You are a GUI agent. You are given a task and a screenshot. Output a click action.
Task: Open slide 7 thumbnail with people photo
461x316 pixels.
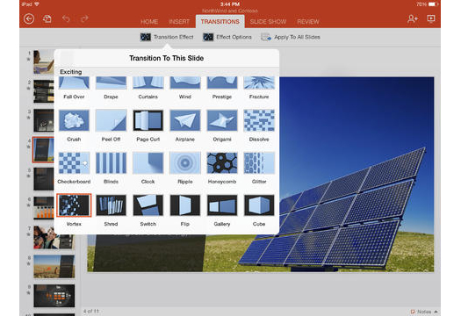pyautogui.click(x=54, y=237)
